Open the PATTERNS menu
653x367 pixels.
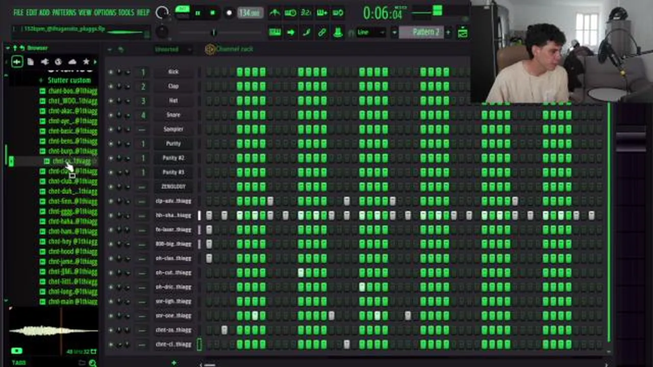(64, 12)
